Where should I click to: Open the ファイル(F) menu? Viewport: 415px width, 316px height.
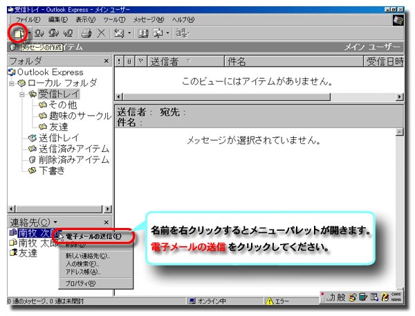[x=28, y=19]
